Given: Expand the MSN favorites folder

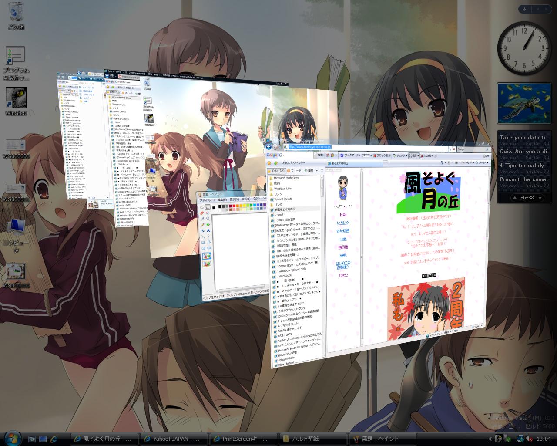Looking at the screenshot, I should (275, 183).
